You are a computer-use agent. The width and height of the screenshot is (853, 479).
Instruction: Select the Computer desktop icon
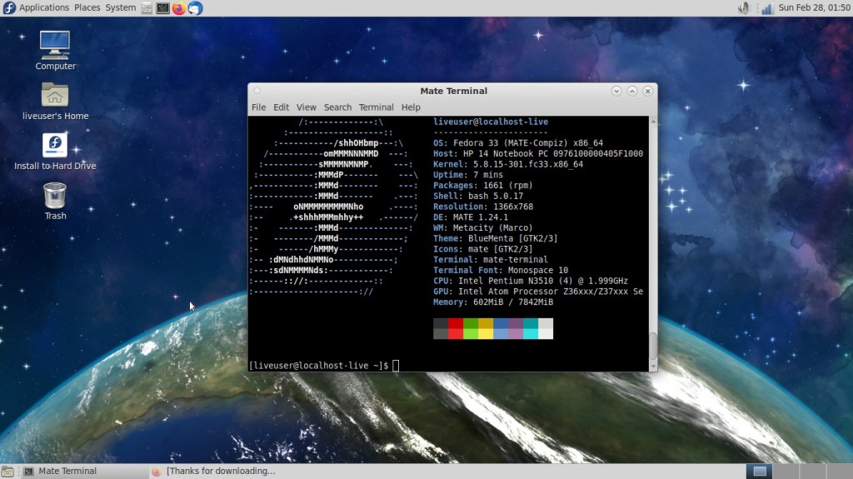(x=55, y=44)
